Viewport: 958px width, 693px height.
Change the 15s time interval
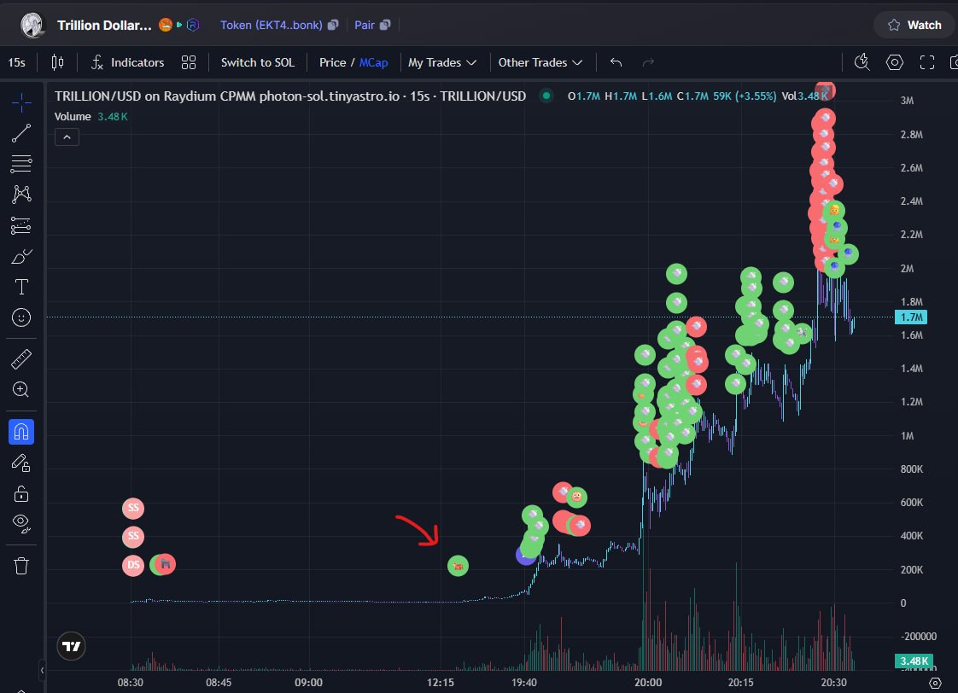tap(16, 62)
